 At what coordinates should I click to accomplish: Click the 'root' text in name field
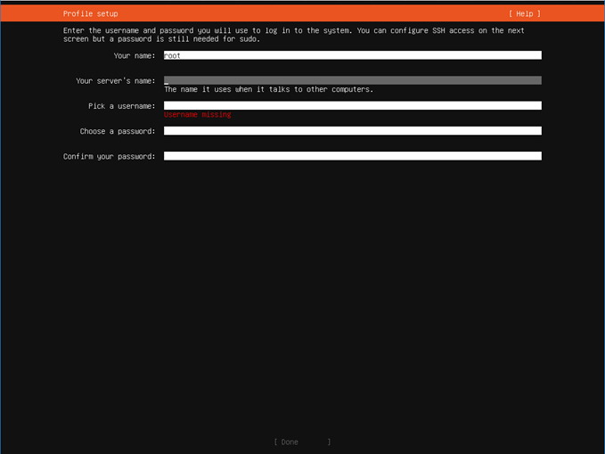pos(172,55)
